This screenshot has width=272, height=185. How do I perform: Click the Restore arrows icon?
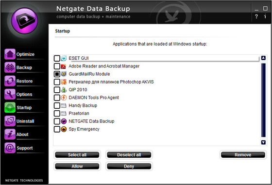pyautogui.click(x=10, y=81)
